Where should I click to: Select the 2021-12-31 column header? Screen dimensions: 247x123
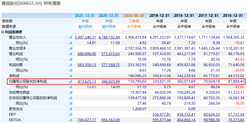85,15
